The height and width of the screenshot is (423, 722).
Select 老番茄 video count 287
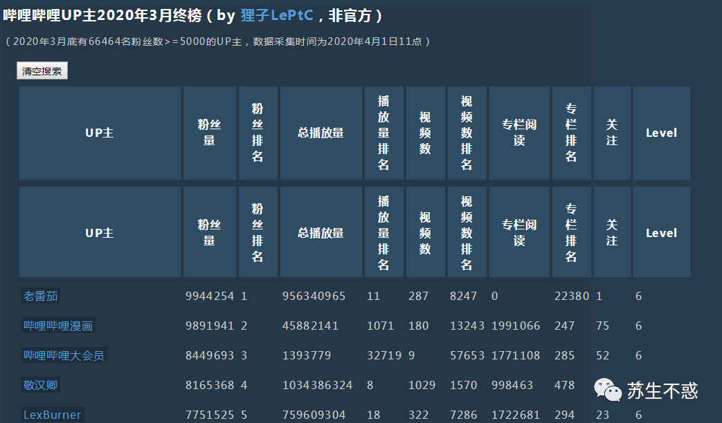(x=418, y=296)
